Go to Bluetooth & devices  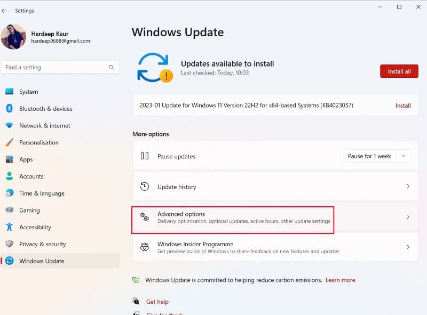[x=60, y=109]
